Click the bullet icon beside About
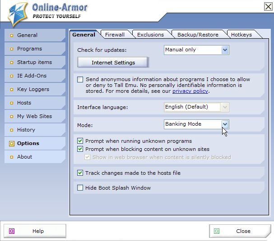This screenshot has height=241, width=274. point(12,157)
